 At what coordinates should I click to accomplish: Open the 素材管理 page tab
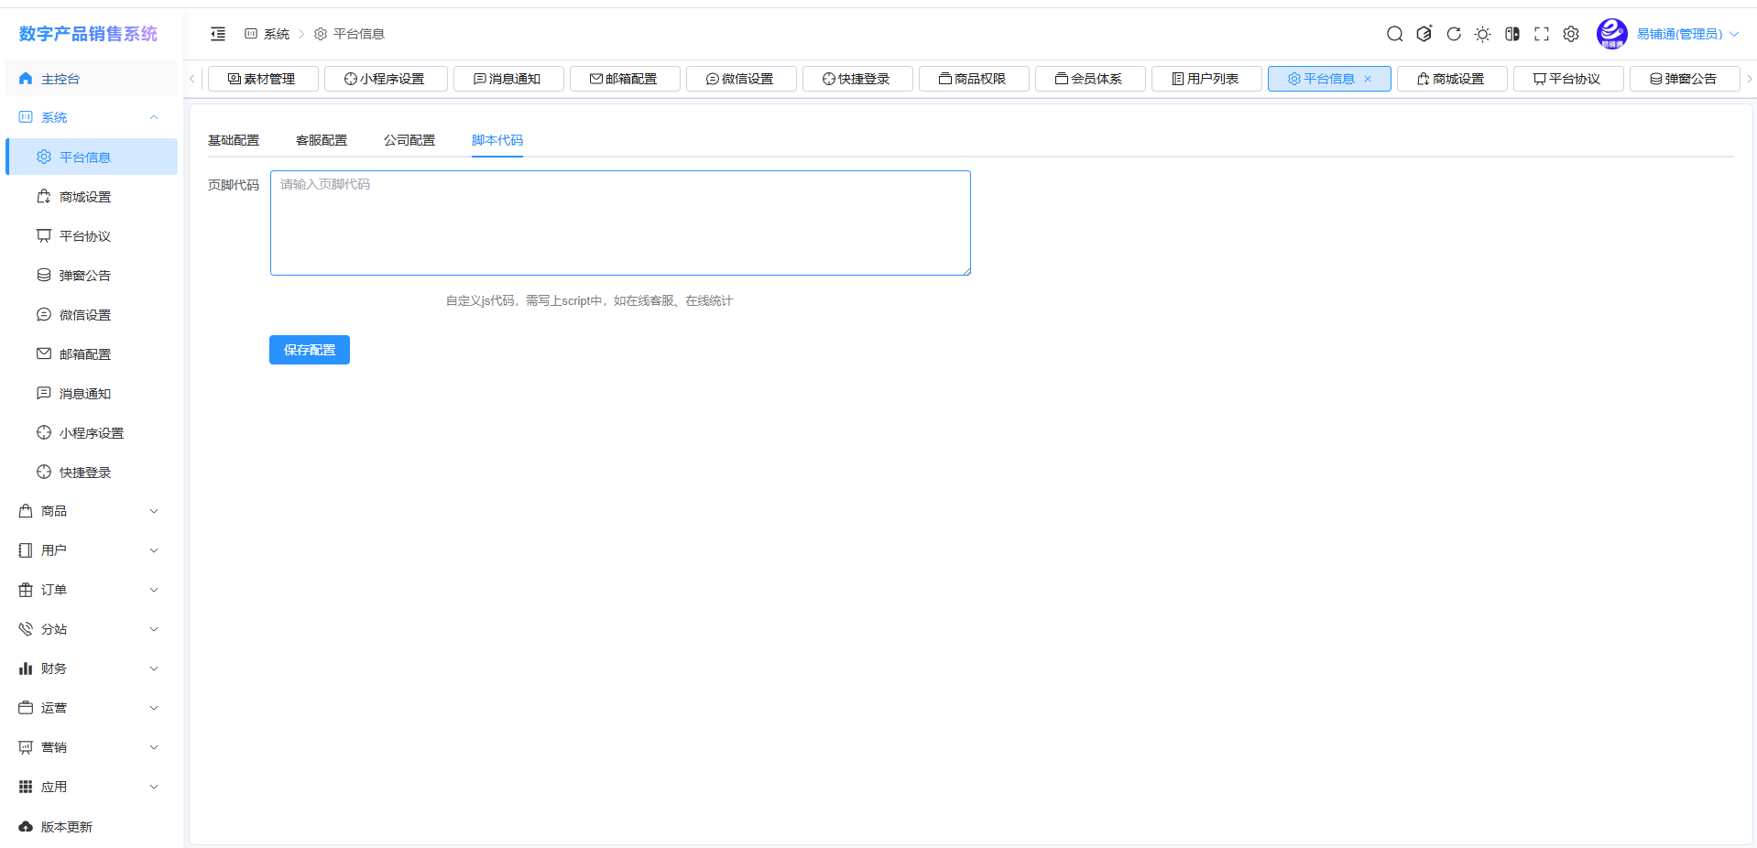click(263, 79)
